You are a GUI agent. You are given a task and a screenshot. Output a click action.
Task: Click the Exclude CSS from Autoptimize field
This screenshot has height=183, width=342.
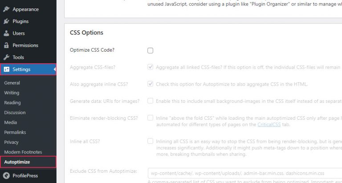point(245,173)
